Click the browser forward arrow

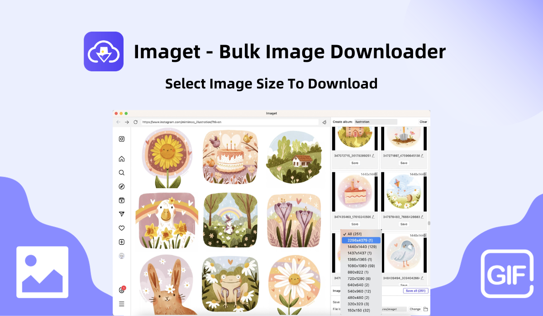point(127,122)
